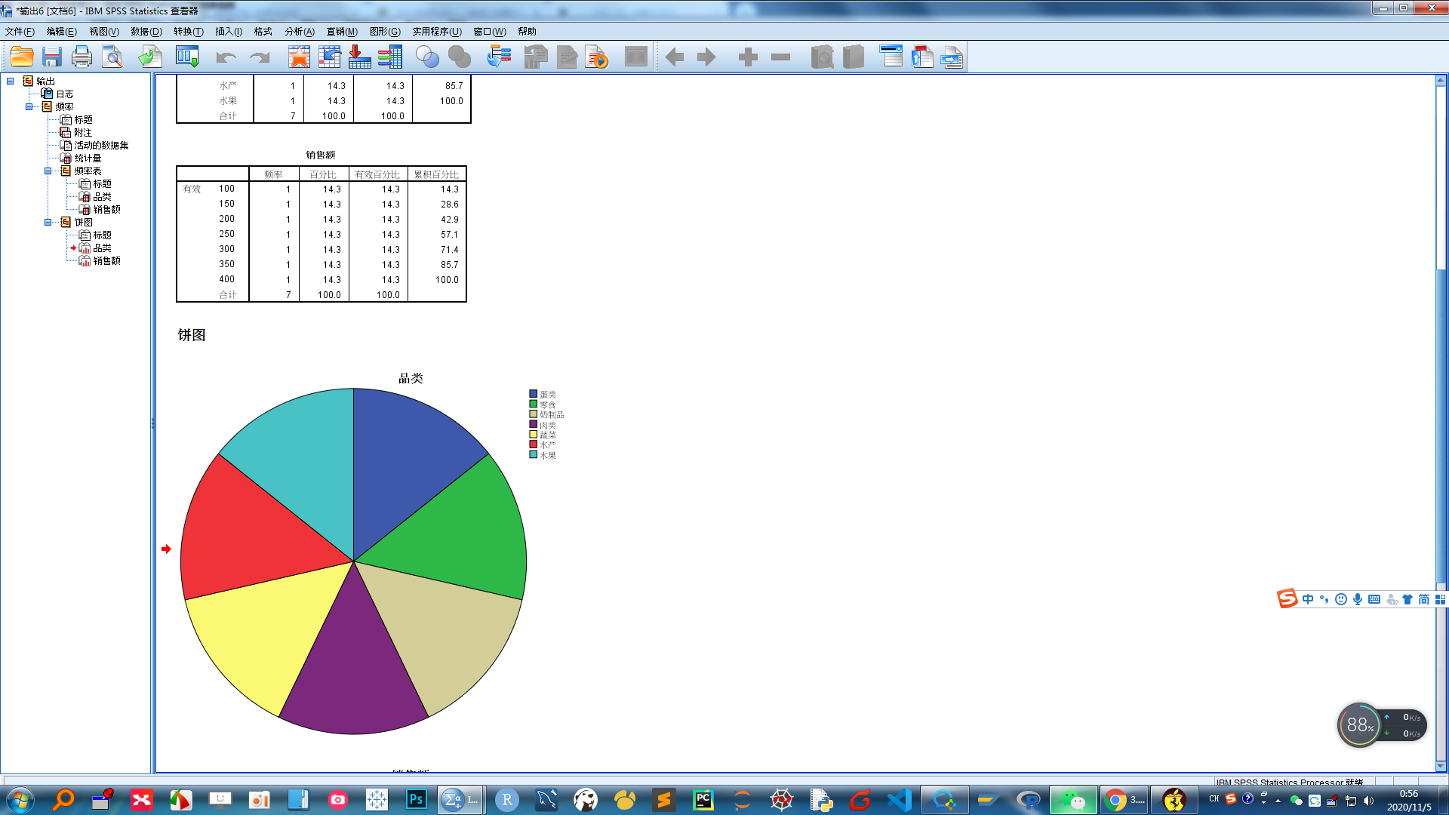This screenshot has width=1449, height=815.
Task: Click the Print icon in toolbar
Action: click(x=81, y=57)
